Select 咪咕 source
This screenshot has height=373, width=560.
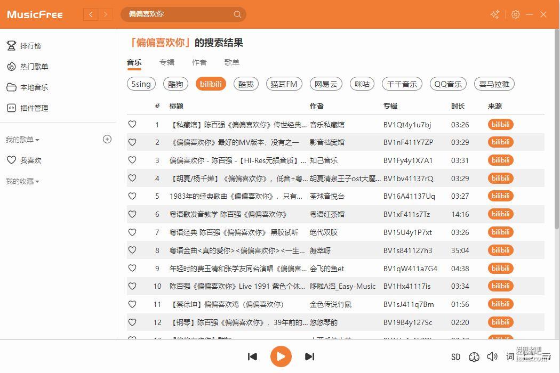[x=362, y=84]
